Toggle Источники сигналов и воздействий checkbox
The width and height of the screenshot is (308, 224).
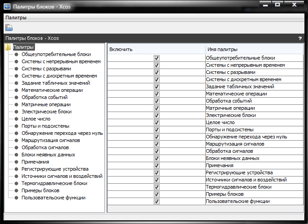156,180
